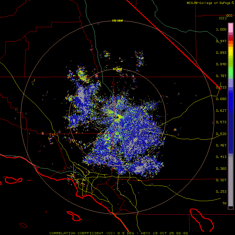Click the 50 NMI range ring label
235x235 pixels.
pos(117,69)
